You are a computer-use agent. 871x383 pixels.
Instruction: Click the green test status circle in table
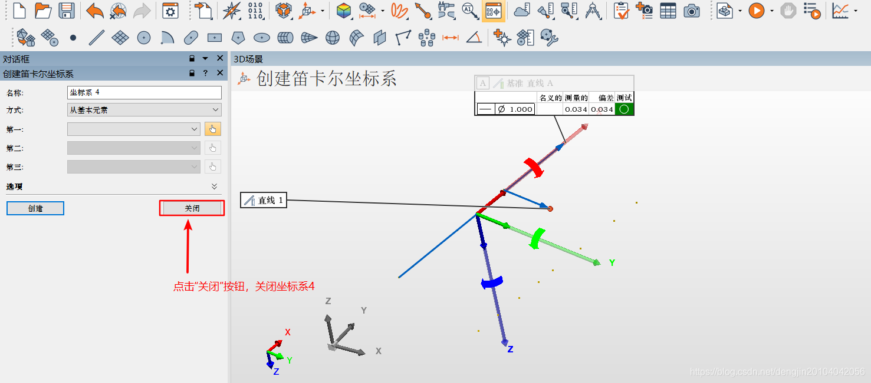pyautogui.click(x=624, y=109)
